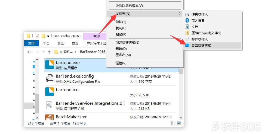Open the quick access toolbar dropdown
Viewport: 265px width, 134px height.
48,36
